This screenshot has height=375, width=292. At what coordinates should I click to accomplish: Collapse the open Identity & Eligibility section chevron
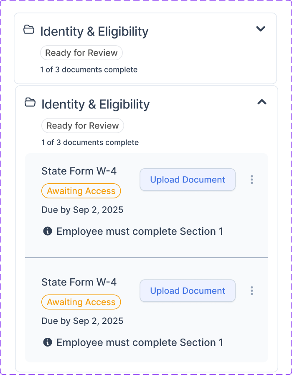262,102
